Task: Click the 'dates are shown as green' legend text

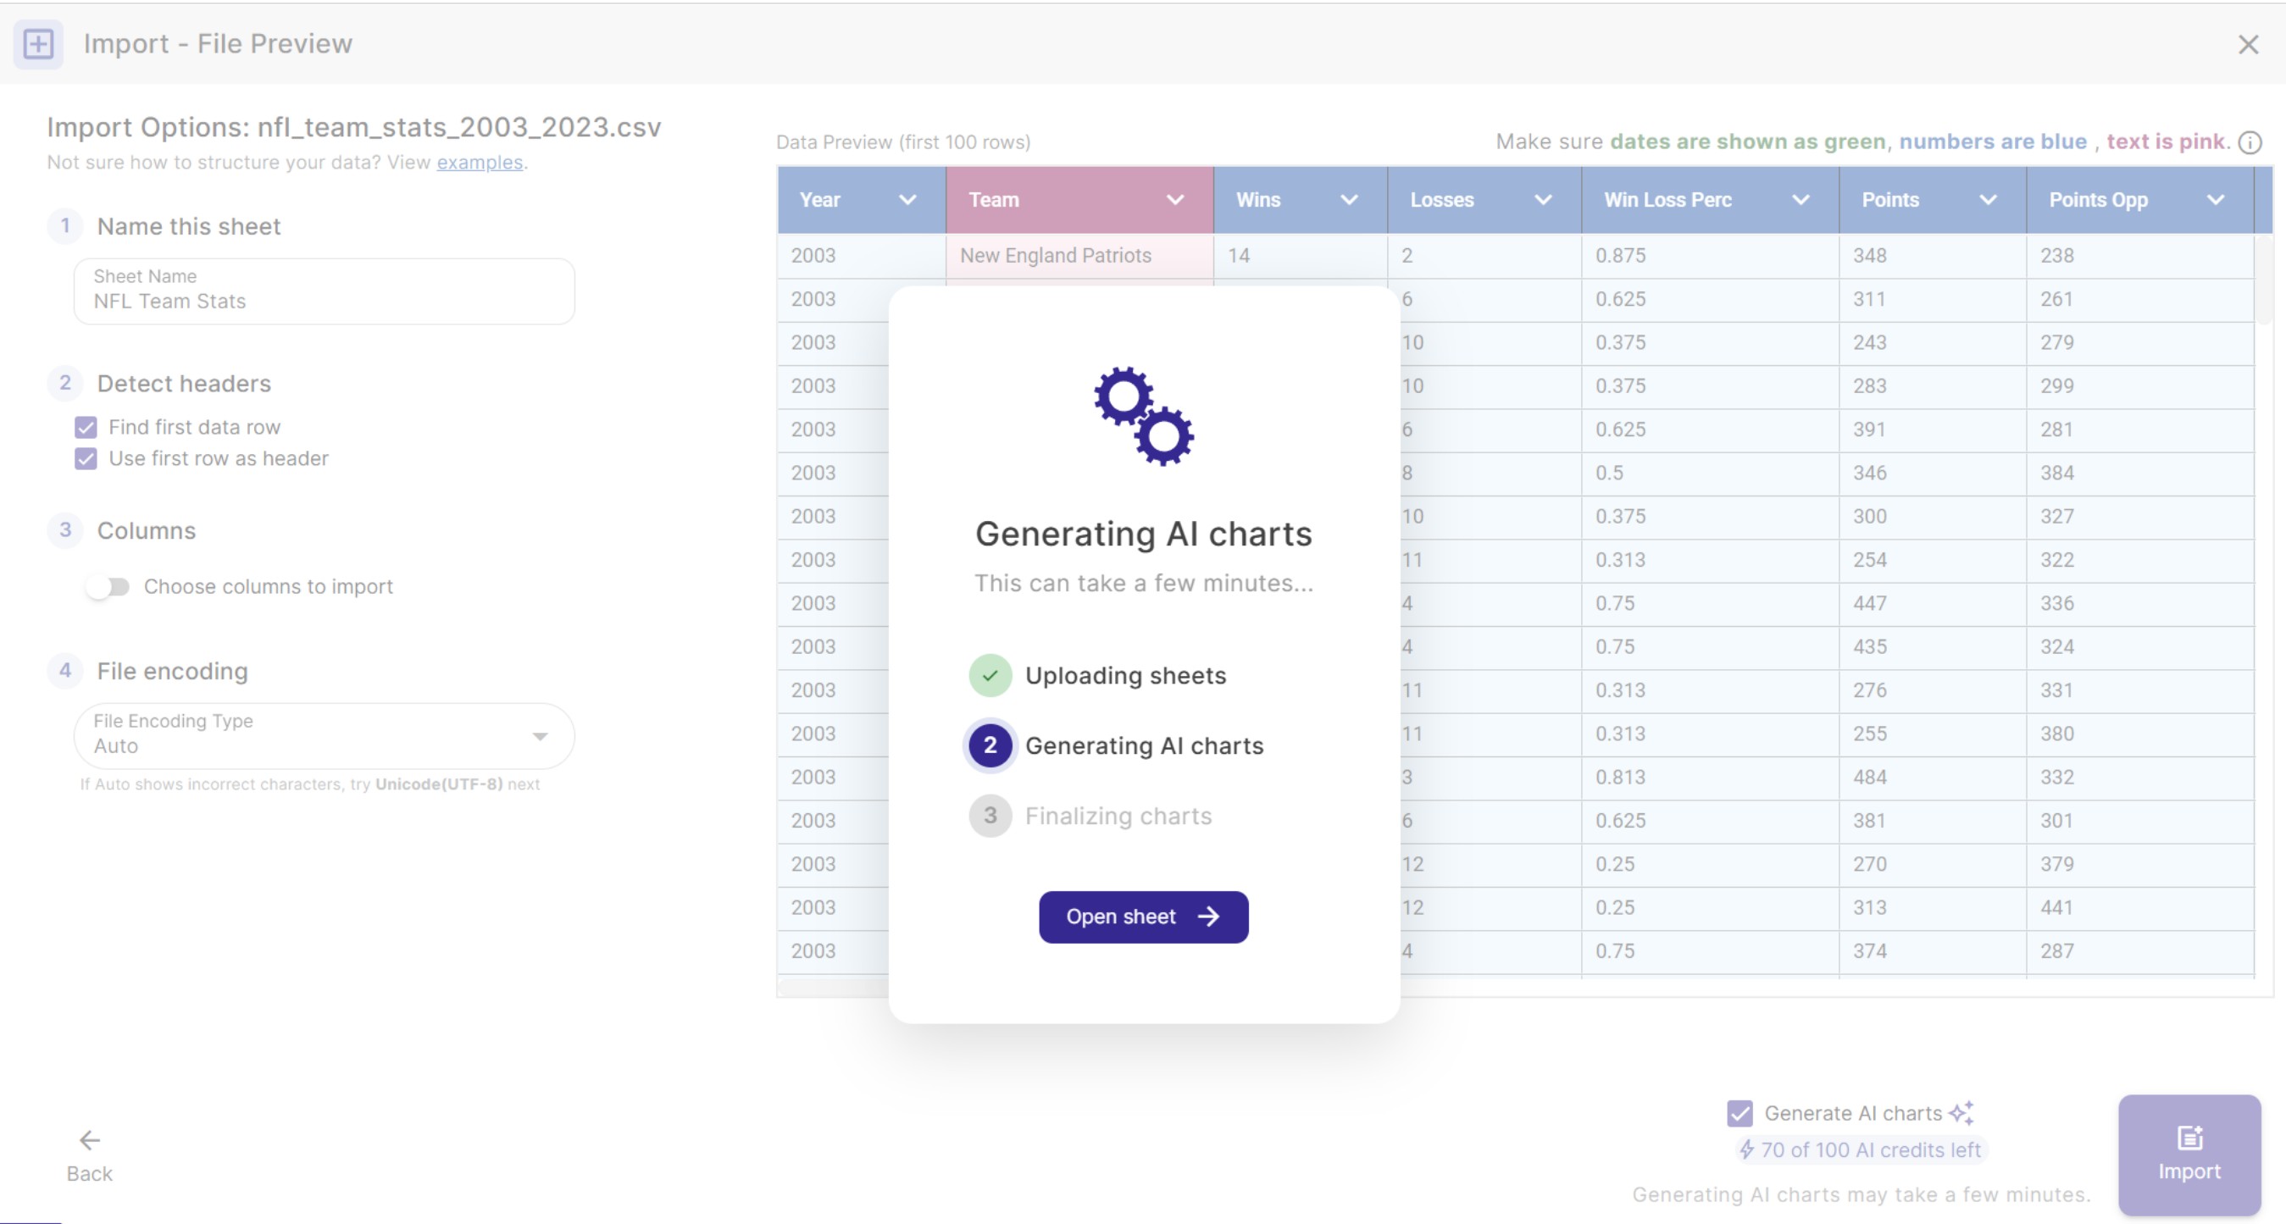Action: pyautogui.click(x=1747, y=142)
